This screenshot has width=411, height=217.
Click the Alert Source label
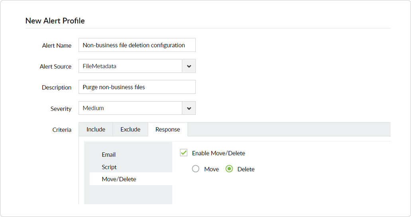click(x=55, y=67)
